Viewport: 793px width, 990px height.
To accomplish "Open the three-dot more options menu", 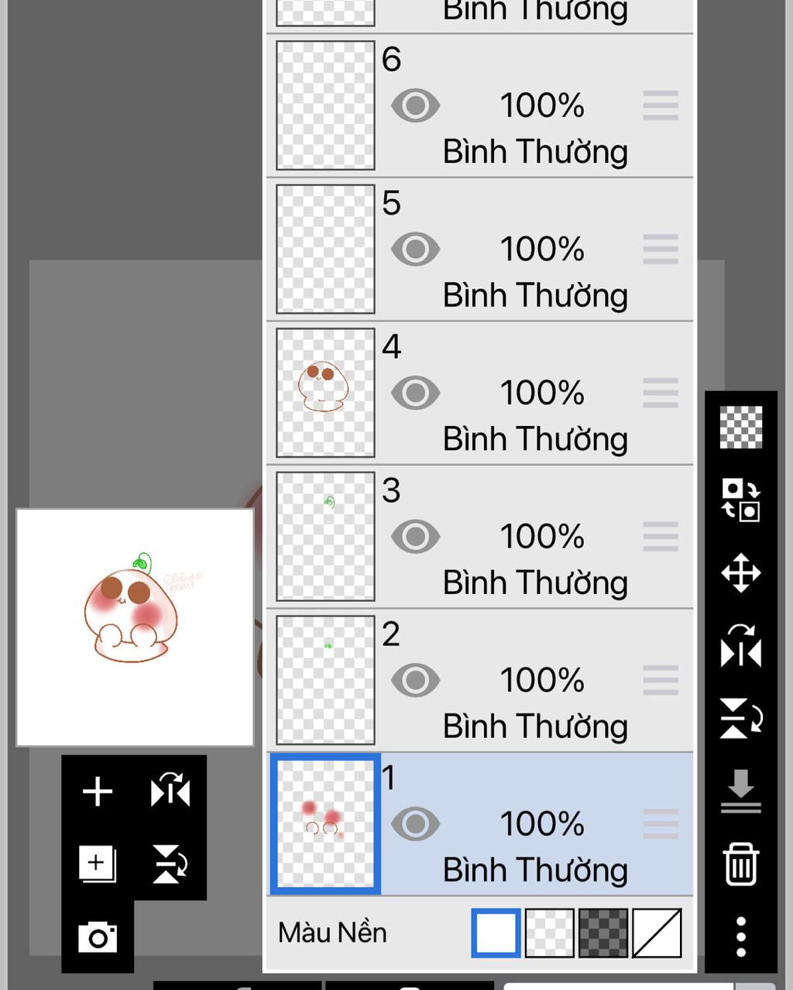I will (x=741, y=937).
